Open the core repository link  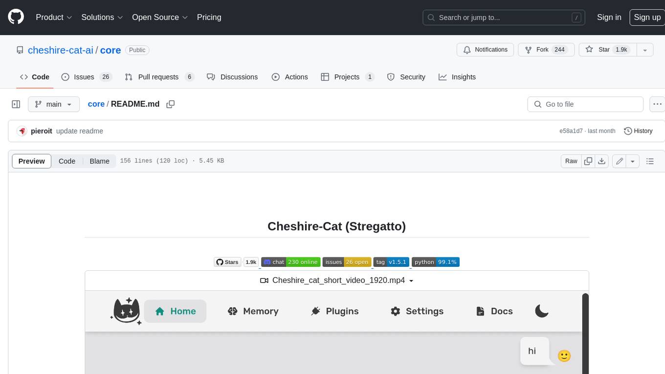coord(111,50)
